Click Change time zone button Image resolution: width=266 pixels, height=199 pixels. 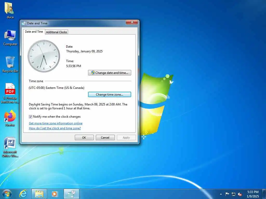pyautogui.click(x=110, y=94)
